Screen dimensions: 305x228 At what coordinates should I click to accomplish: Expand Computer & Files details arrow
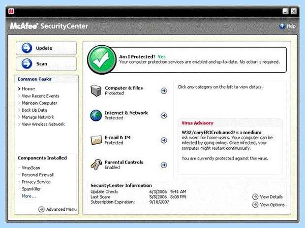coord(164,91)
